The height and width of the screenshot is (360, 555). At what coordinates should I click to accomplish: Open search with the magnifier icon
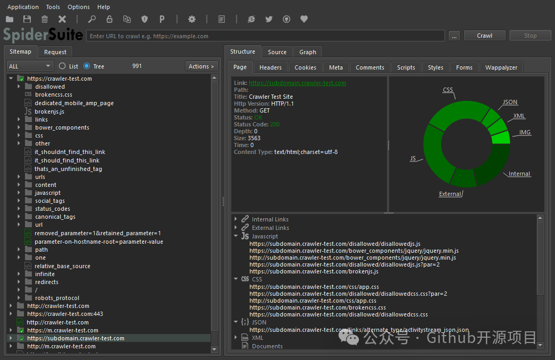click(91, 19)
